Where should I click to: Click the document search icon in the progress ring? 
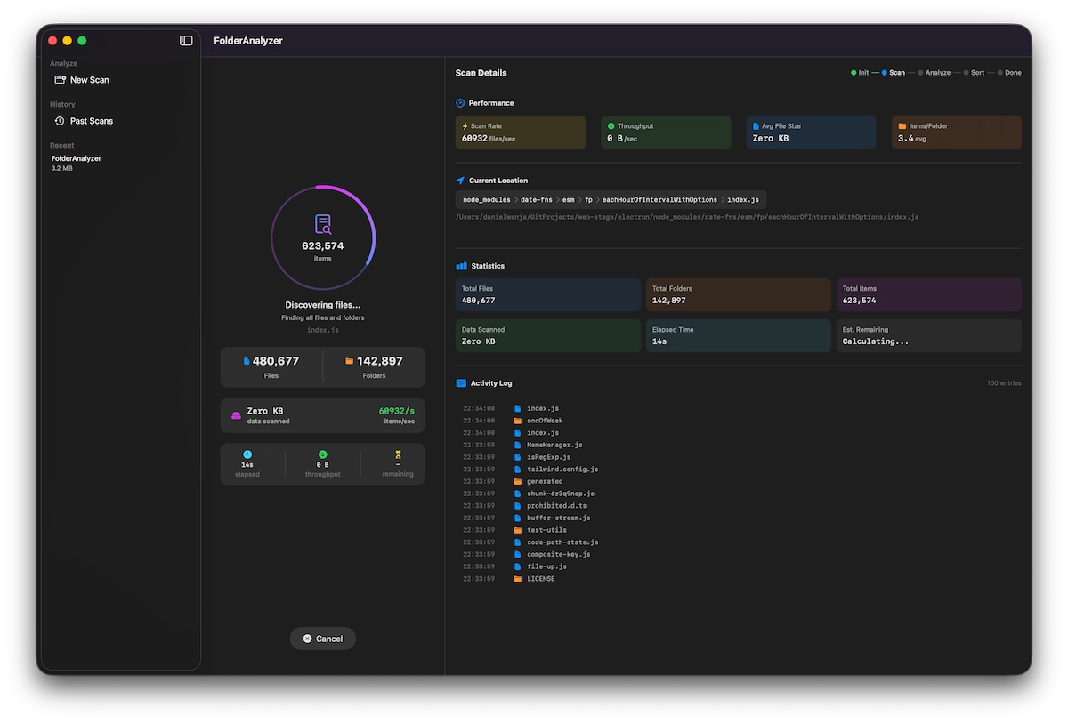323,224
